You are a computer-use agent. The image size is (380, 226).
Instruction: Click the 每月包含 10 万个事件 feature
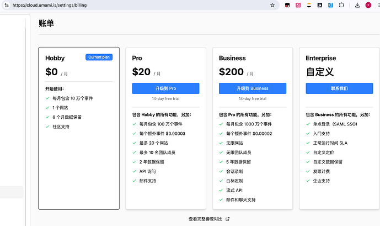pos(72,98)
